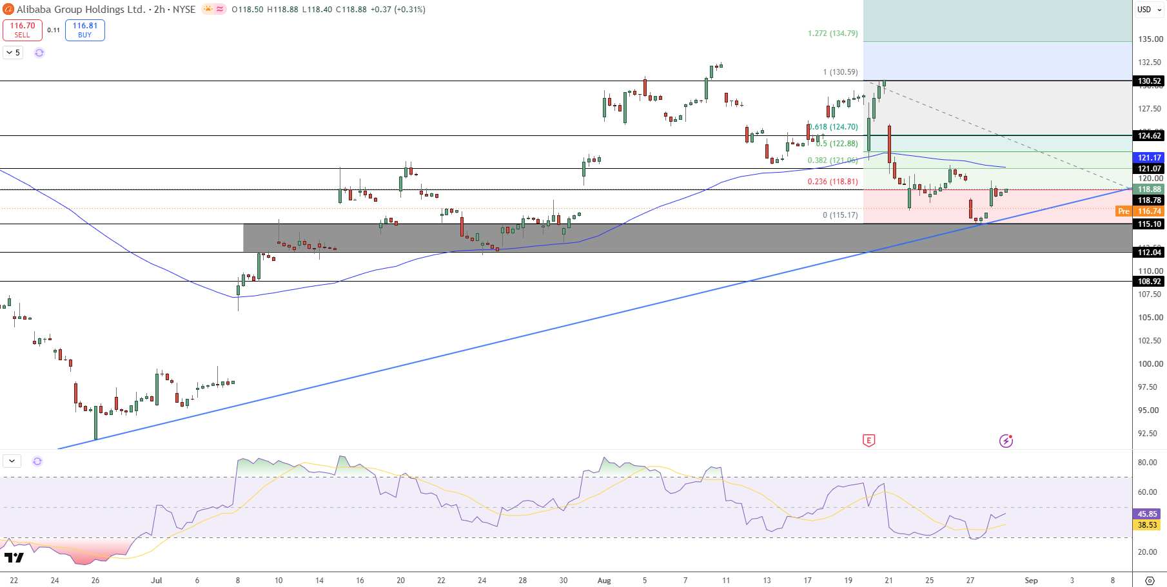Click the orange Pre 116.74 label
1167x587 pixels.
(x=1140, y=211)
